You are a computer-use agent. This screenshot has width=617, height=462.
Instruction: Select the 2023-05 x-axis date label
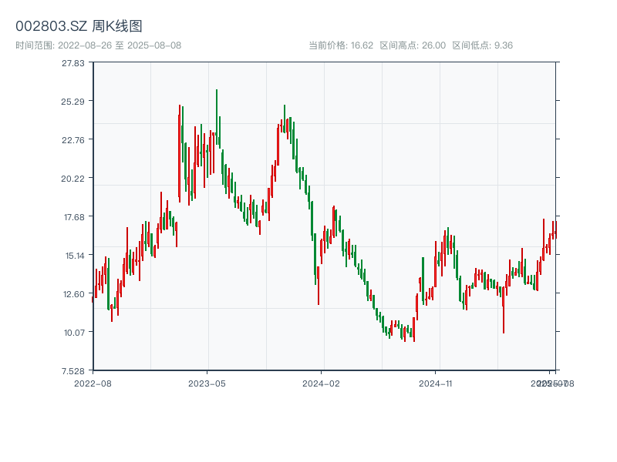(x=207, y=383)
